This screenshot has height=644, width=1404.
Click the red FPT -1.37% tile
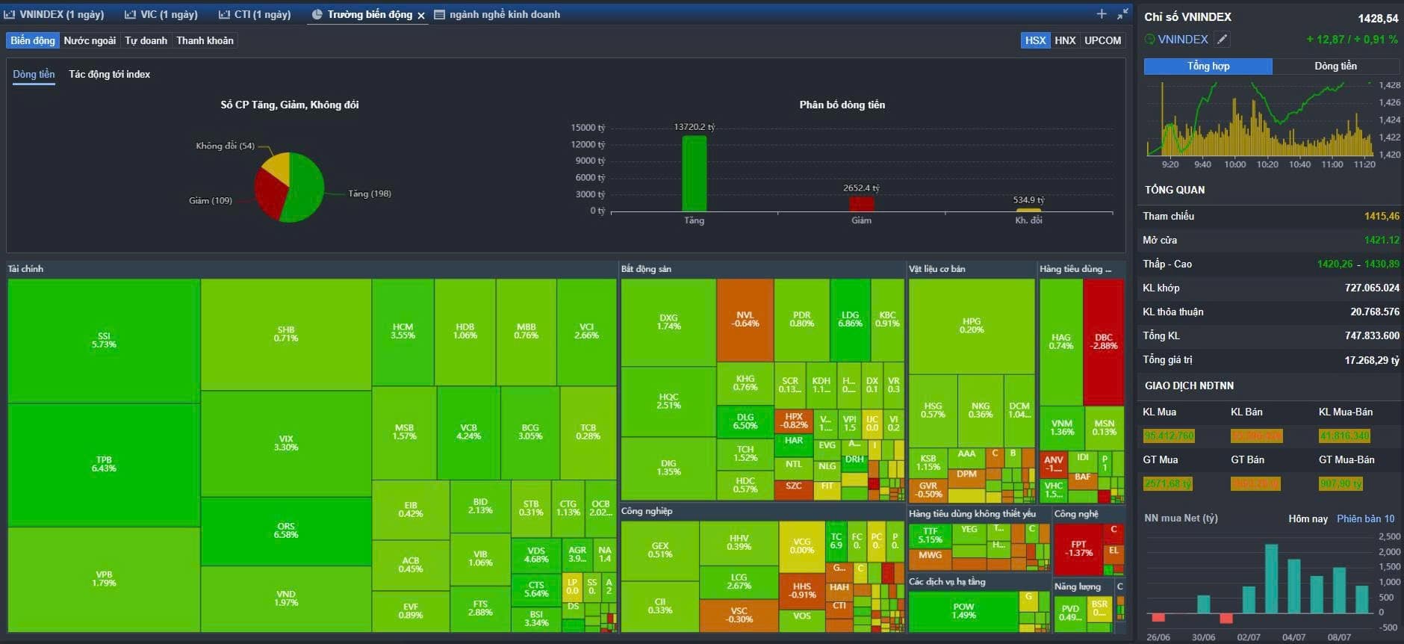click(x=1078, y=549)
